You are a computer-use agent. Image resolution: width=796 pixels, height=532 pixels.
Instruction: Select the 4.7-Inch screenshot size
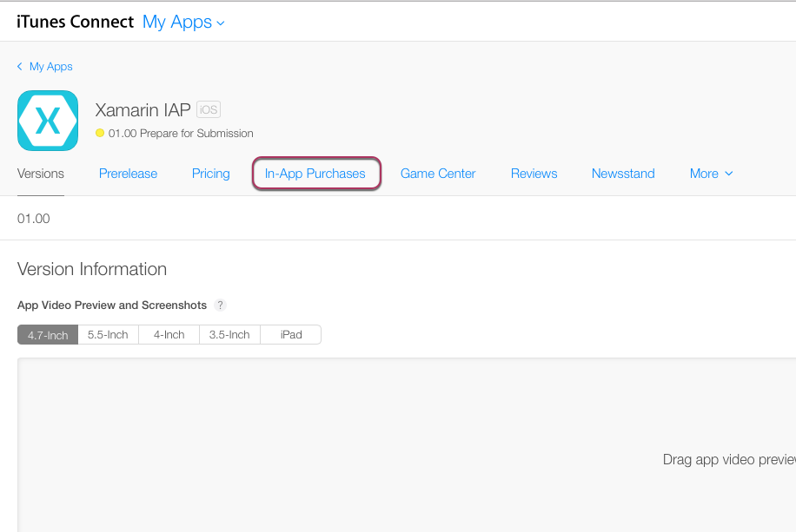[48, 335]
